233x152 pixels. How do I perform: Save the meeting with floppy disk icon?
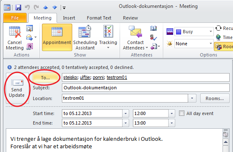(18, 7)
